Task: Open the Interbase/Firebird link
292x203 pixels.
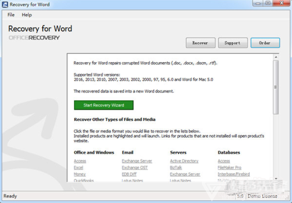Action: pyautogui.click(x=234, y=174)
